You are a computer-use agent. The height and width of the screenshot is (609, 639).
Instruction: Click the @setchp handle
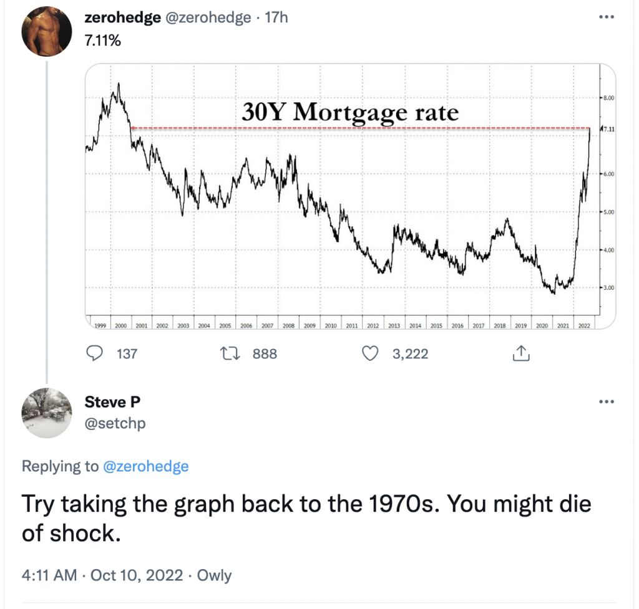(115, 423)
